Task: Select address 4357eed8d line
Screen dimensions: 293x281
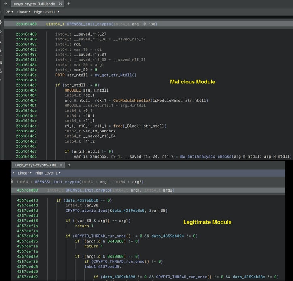Action: point(27,236)
